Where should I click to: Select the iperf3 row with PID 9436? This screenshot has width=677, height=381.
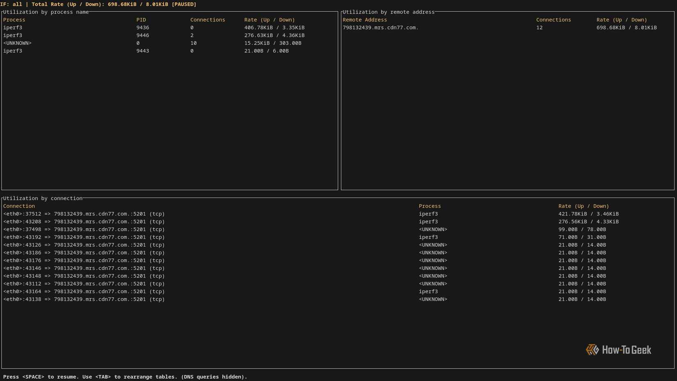[169, 28]
